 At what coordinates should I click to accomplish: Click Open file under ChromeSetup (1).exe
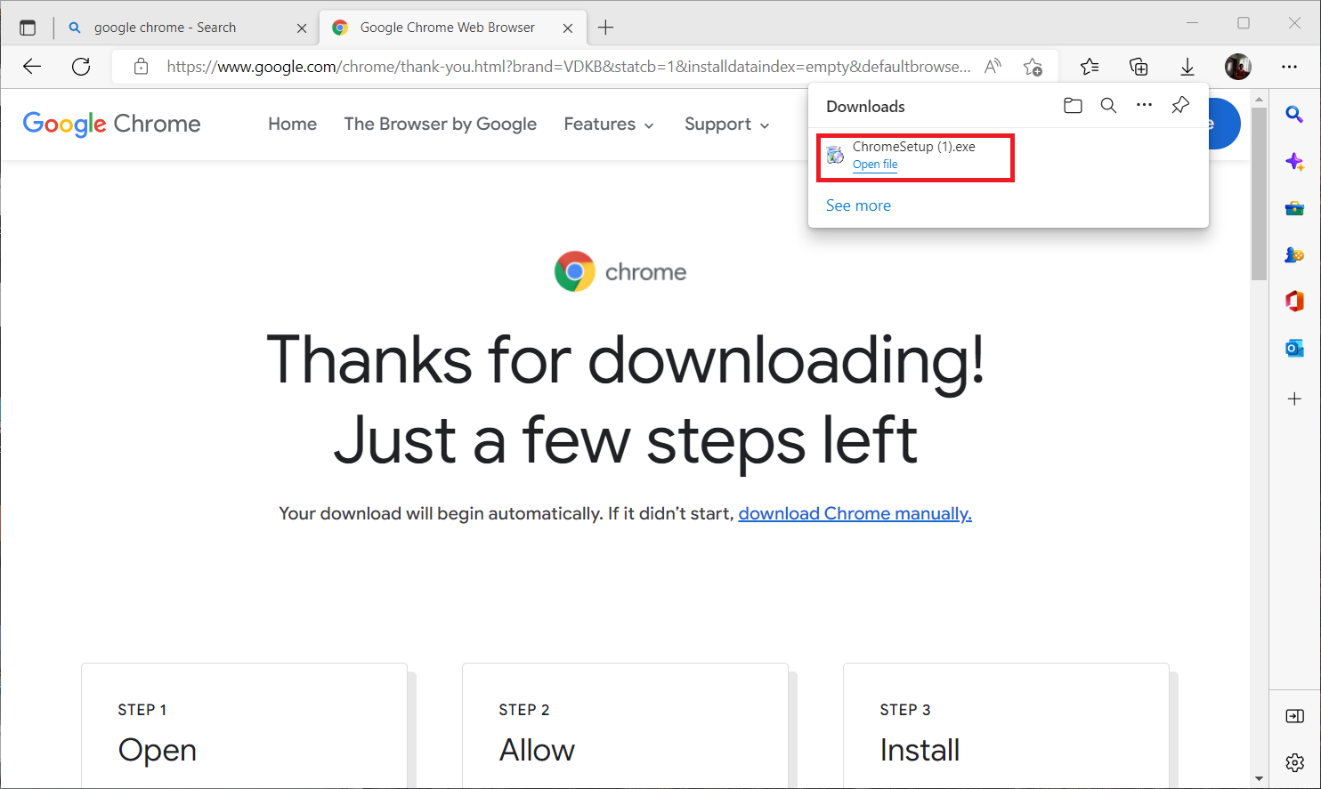click(874, 165)
